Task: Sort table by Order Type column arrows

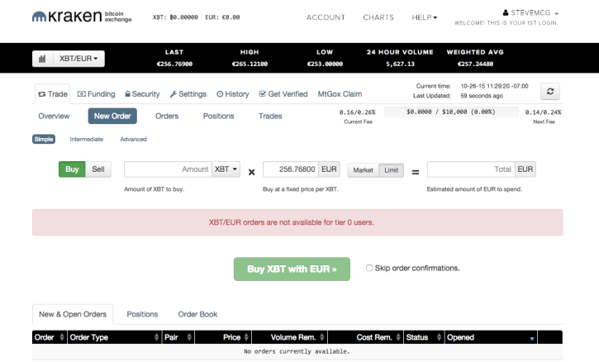Action: pyautogui.click(x=156, y=337)
